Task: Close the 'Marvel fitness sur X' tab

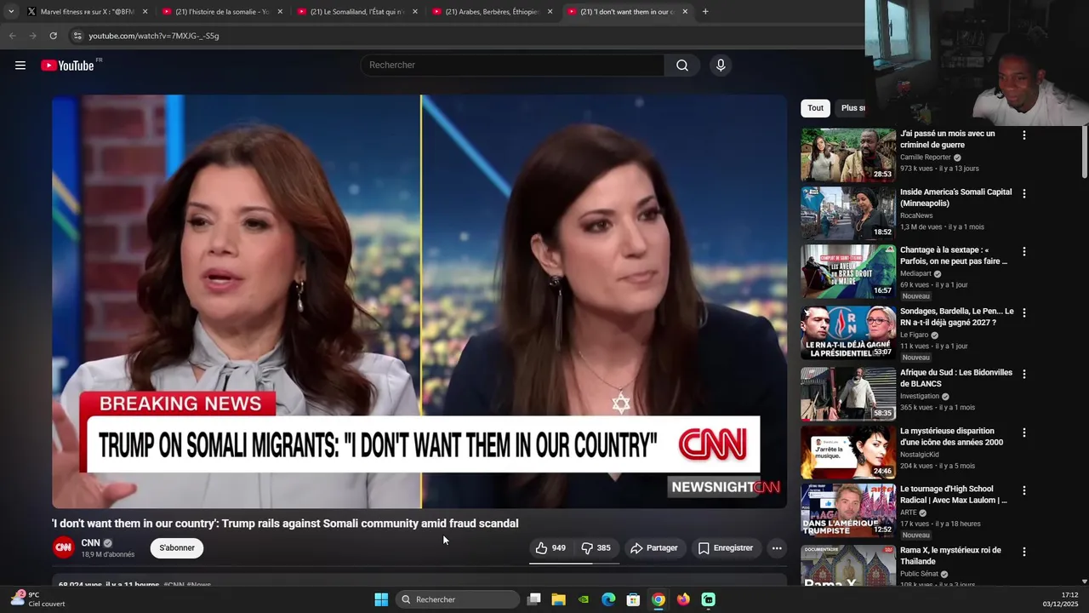Action: [x=145, y=12]
